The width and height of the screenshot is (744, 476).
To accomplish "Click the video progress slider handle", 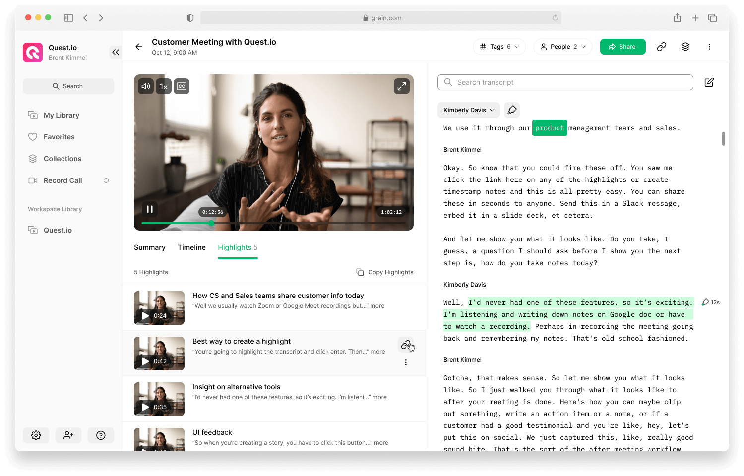I will [x=211, y=223].
